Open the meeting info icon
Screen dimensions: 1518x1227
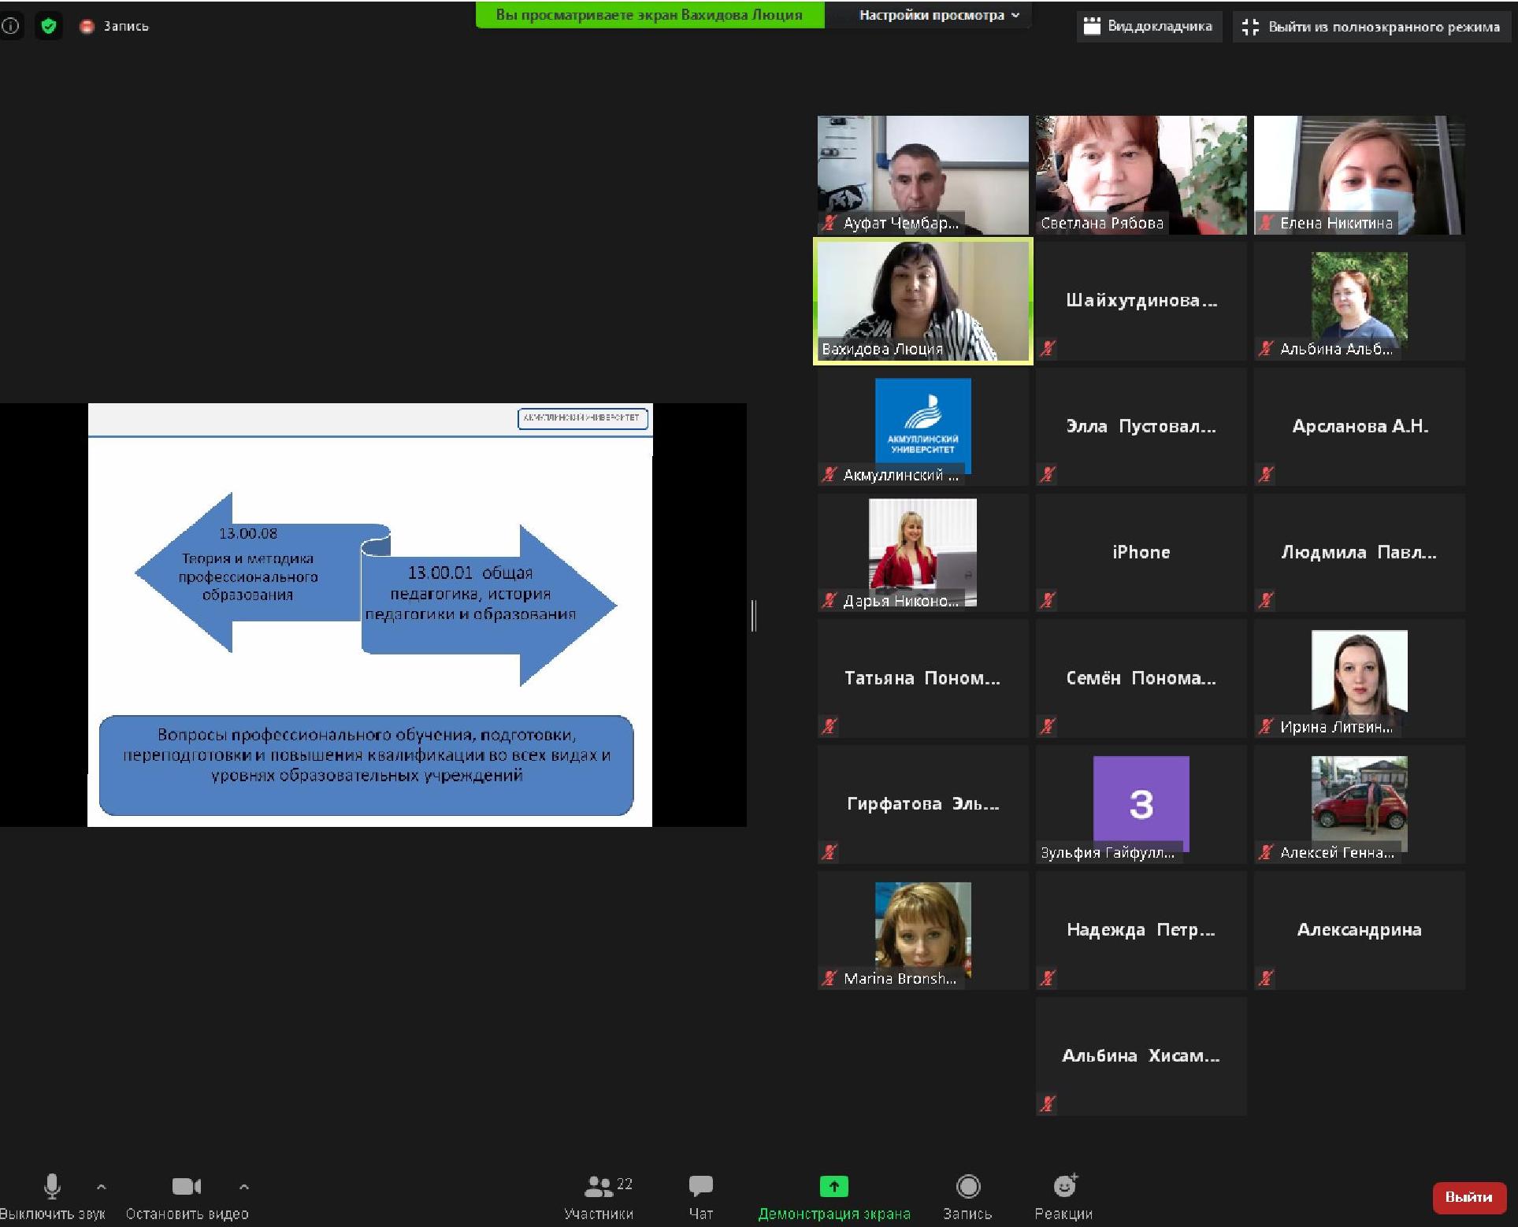click(11, 26)
